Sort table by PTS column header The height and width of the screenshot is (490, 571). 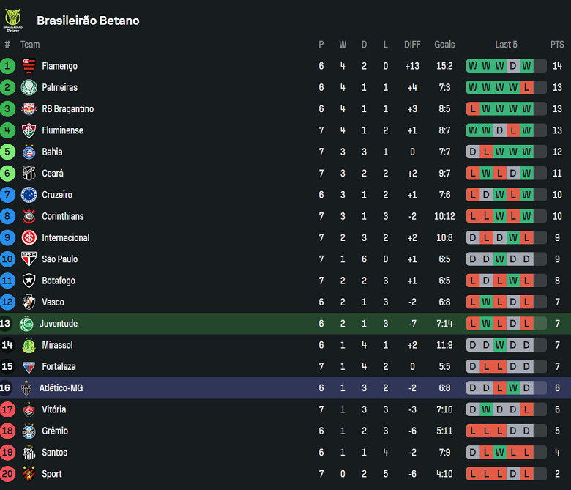[x=557, y=45]
